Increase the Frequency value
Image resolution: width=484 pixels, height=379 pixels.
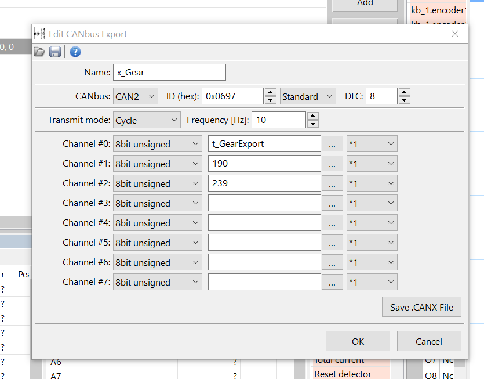(313, 116)
